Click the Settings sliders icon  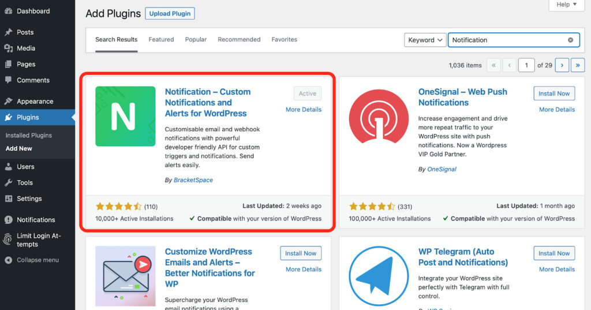point(8,199)
